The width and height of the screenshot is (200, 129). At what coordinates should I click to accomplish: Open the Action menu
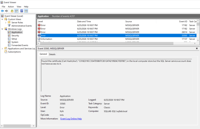(11, 7)
